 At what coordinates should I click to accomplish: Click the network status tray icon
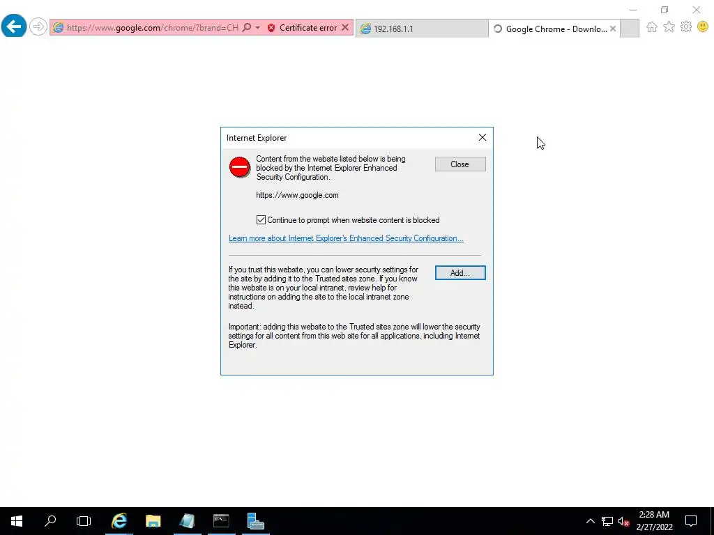pyautogui.click(x=607, y=521)
